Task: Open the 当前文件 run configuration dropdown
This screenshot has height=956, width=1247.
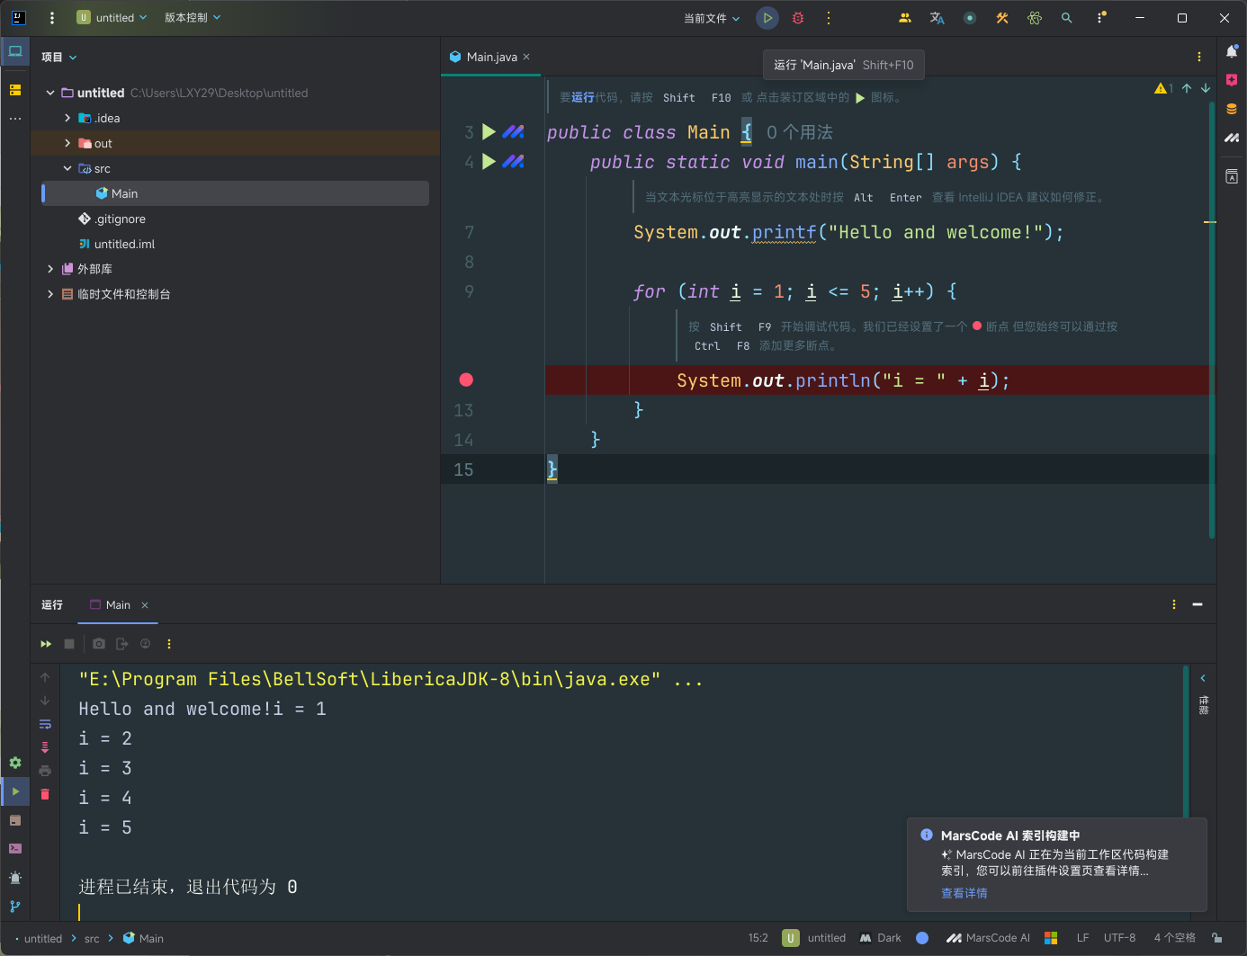Action: [x=711, y=18]
